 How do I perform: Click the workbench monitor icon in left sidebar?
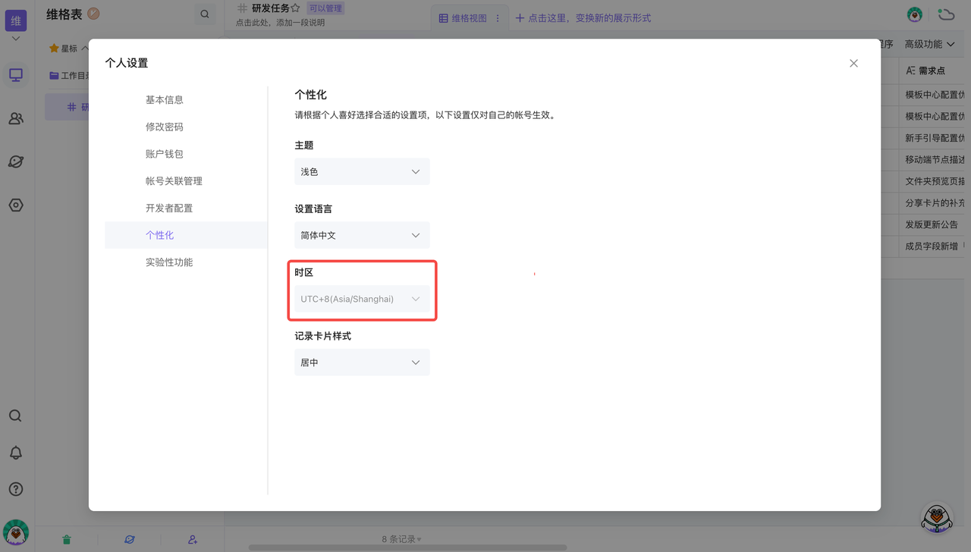point(16,75)
